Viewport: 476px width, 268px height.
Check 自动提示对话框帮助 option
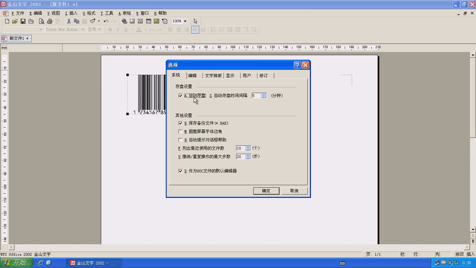click(x=180, y=140)
